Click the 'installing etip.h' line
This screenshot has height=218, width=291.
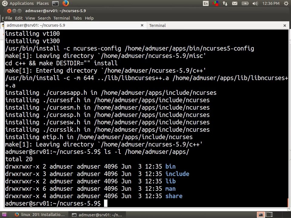pyautogui.click(x=99, y=137)
